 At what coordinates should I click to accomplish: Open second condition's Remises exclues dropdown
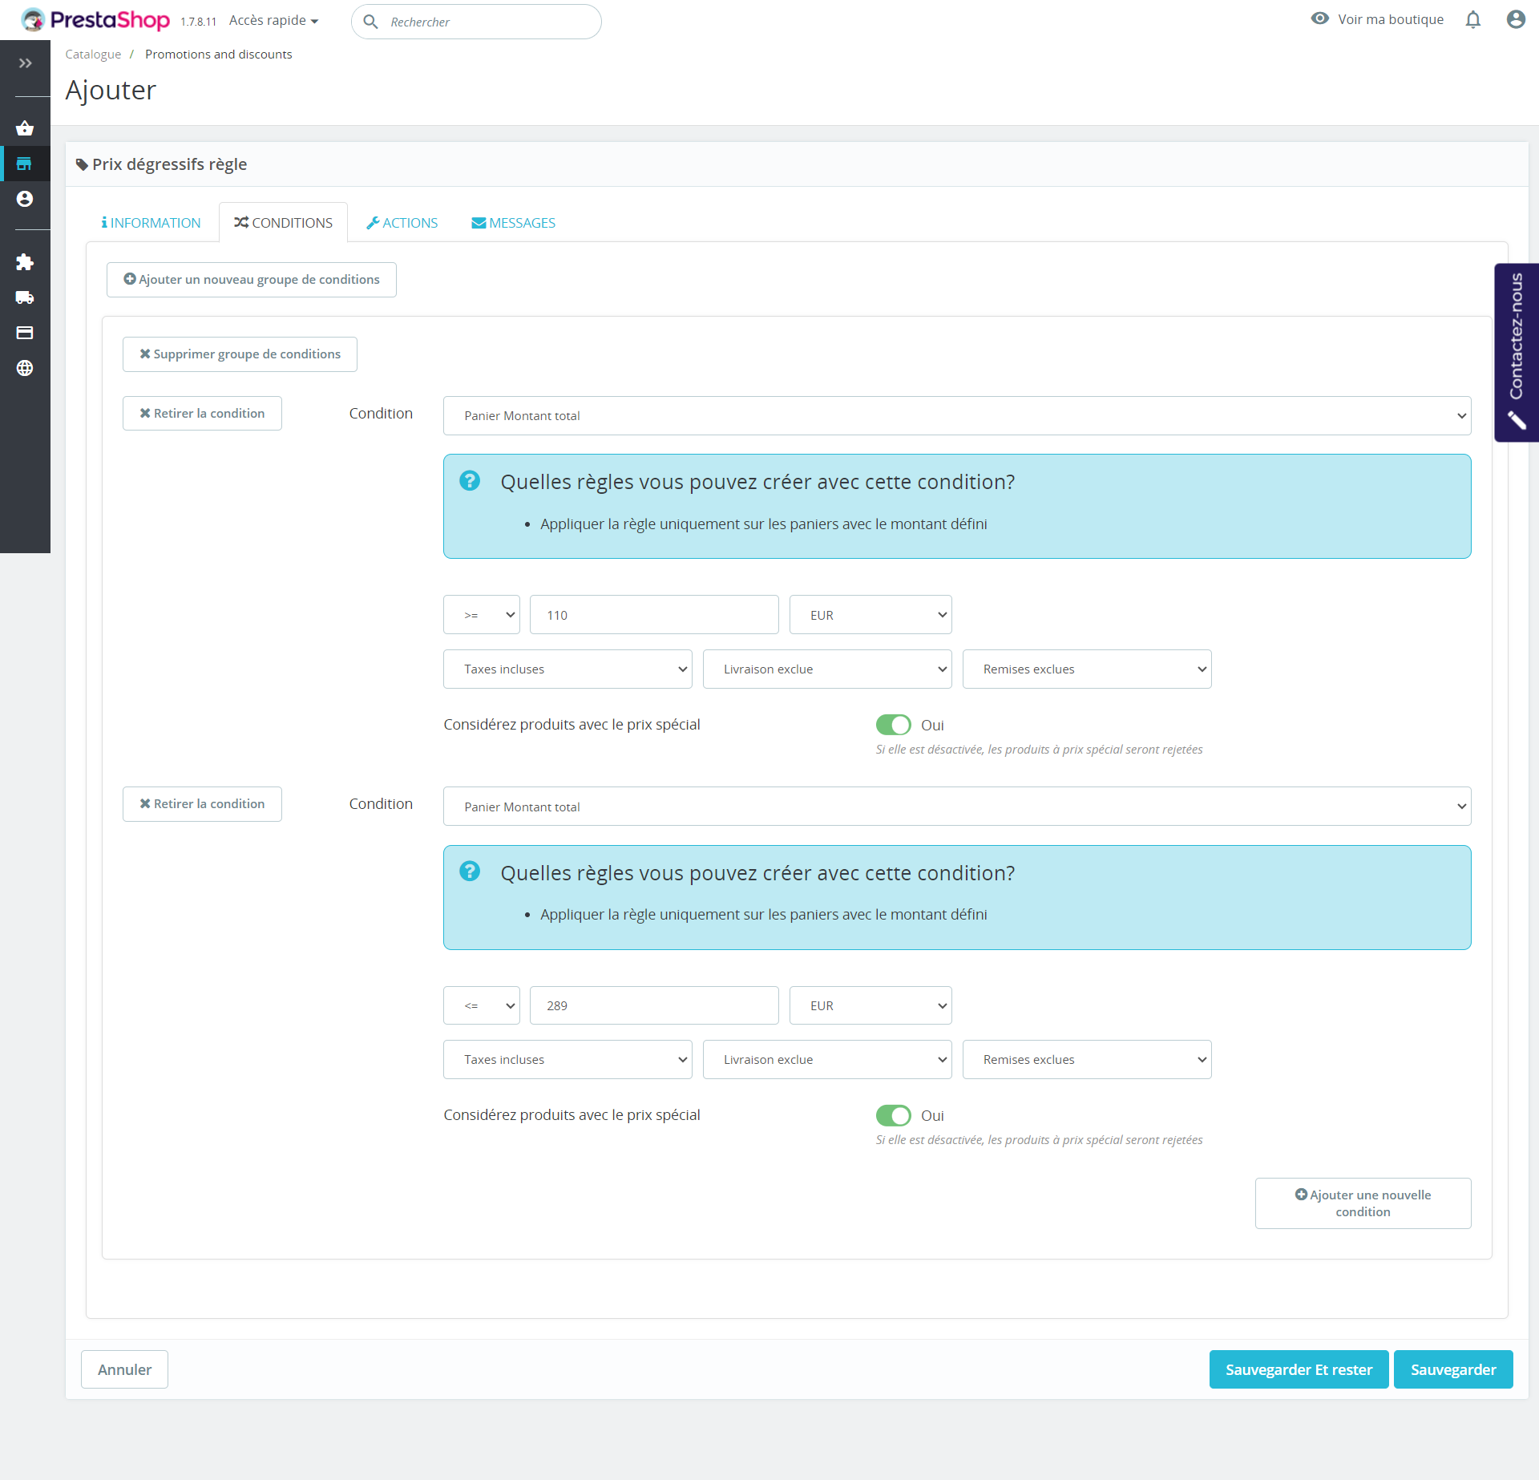pyautogui.click(x=1086, y=1060)
